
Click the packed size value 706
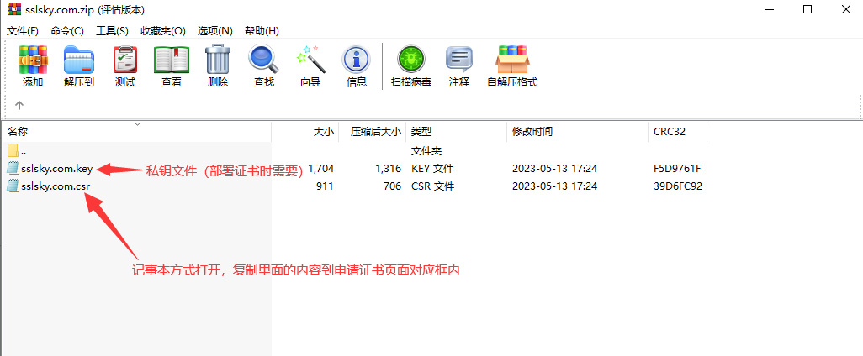click(x=393, y=186)
